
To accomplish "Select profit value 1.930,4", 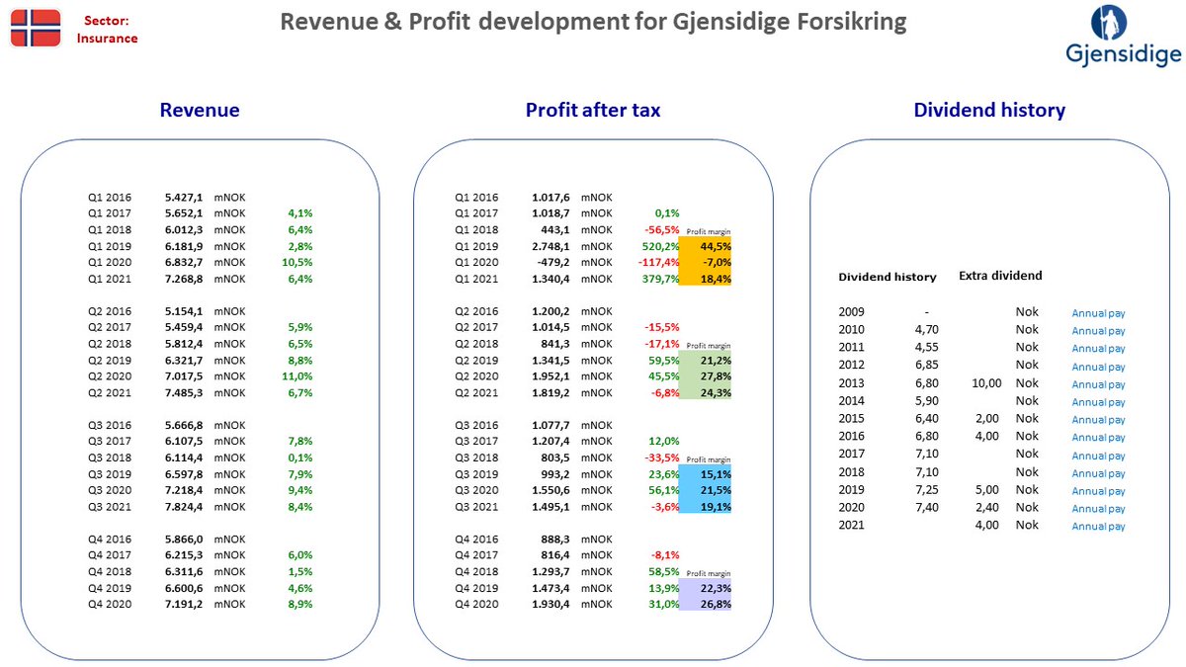I will pos(551,604).
